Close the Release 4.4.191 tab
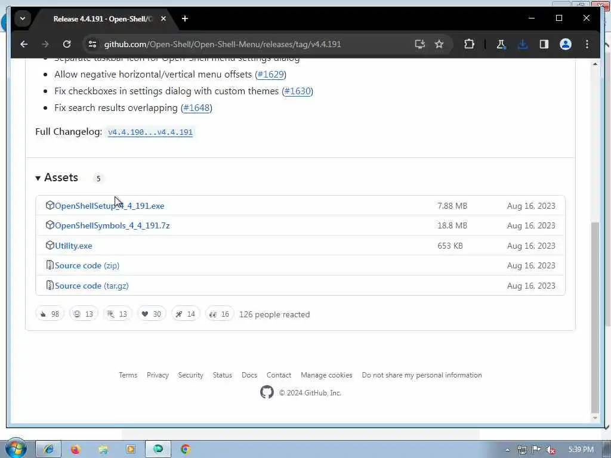Screen dimensions: 611x458 163,18
